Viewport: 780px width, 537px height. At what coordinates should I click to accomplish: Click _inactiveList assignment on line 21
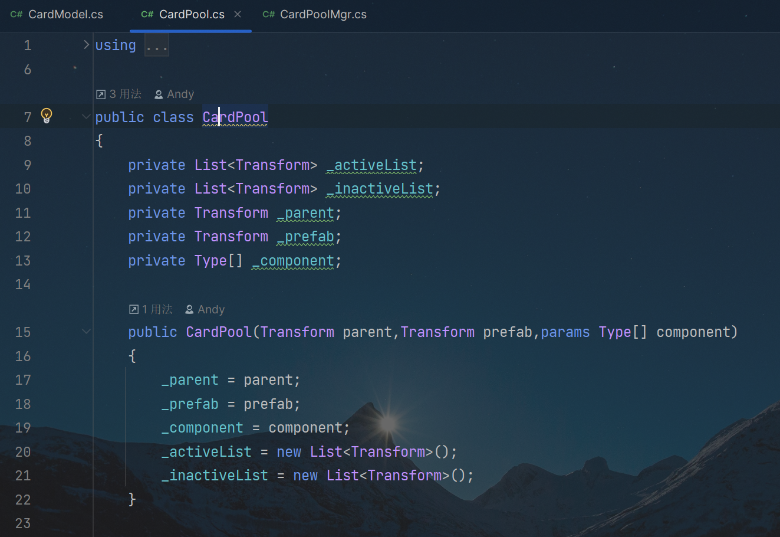[318, 476]
